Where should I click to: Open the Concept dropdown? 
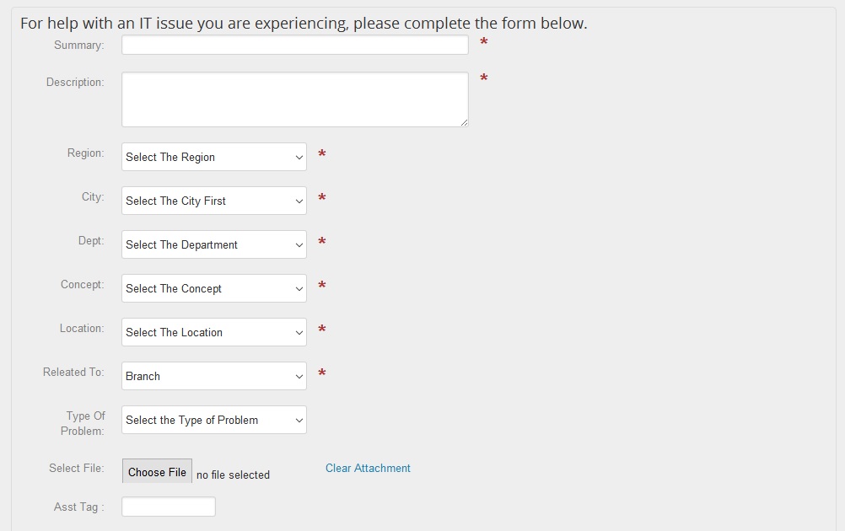(x=213, y=288)
